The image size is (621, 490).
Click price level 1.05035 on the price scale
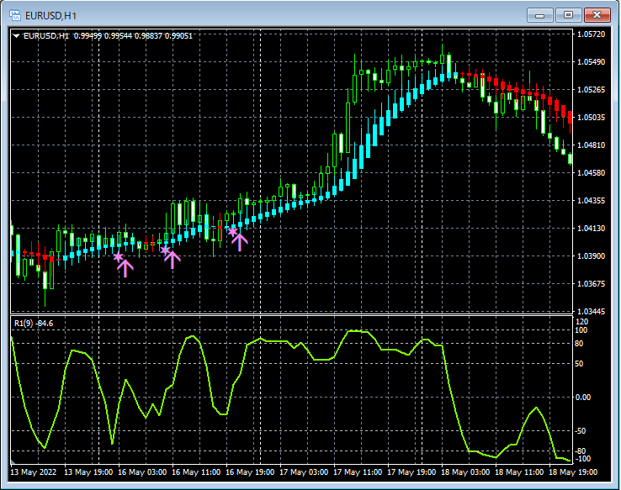[x=592, y=117]
